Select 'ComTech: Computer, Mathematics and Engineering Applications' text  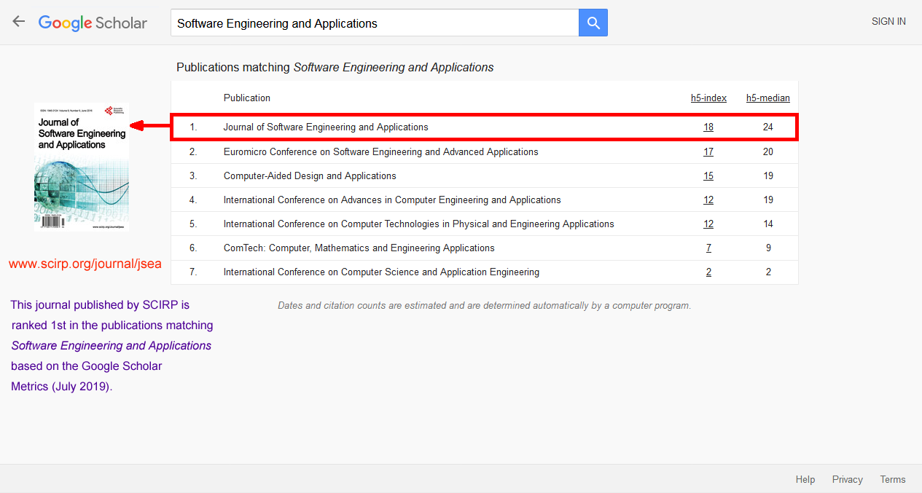(x=359, y=248)
